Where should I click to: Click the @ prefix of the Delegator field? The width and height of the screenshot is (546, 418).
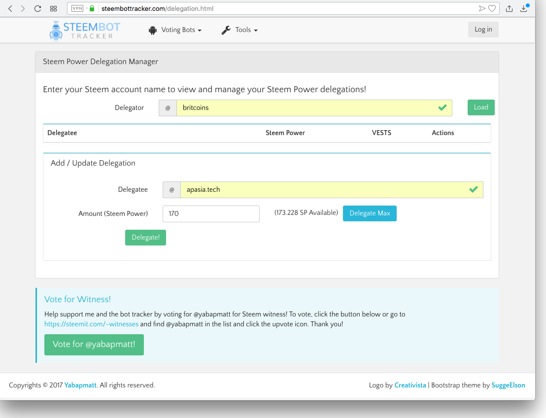coord(168,108)
